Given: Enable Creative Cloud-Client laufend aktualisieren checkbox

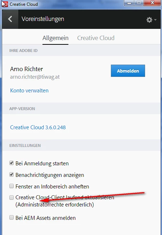Looking at the screenshot, I should click(12, 197).
